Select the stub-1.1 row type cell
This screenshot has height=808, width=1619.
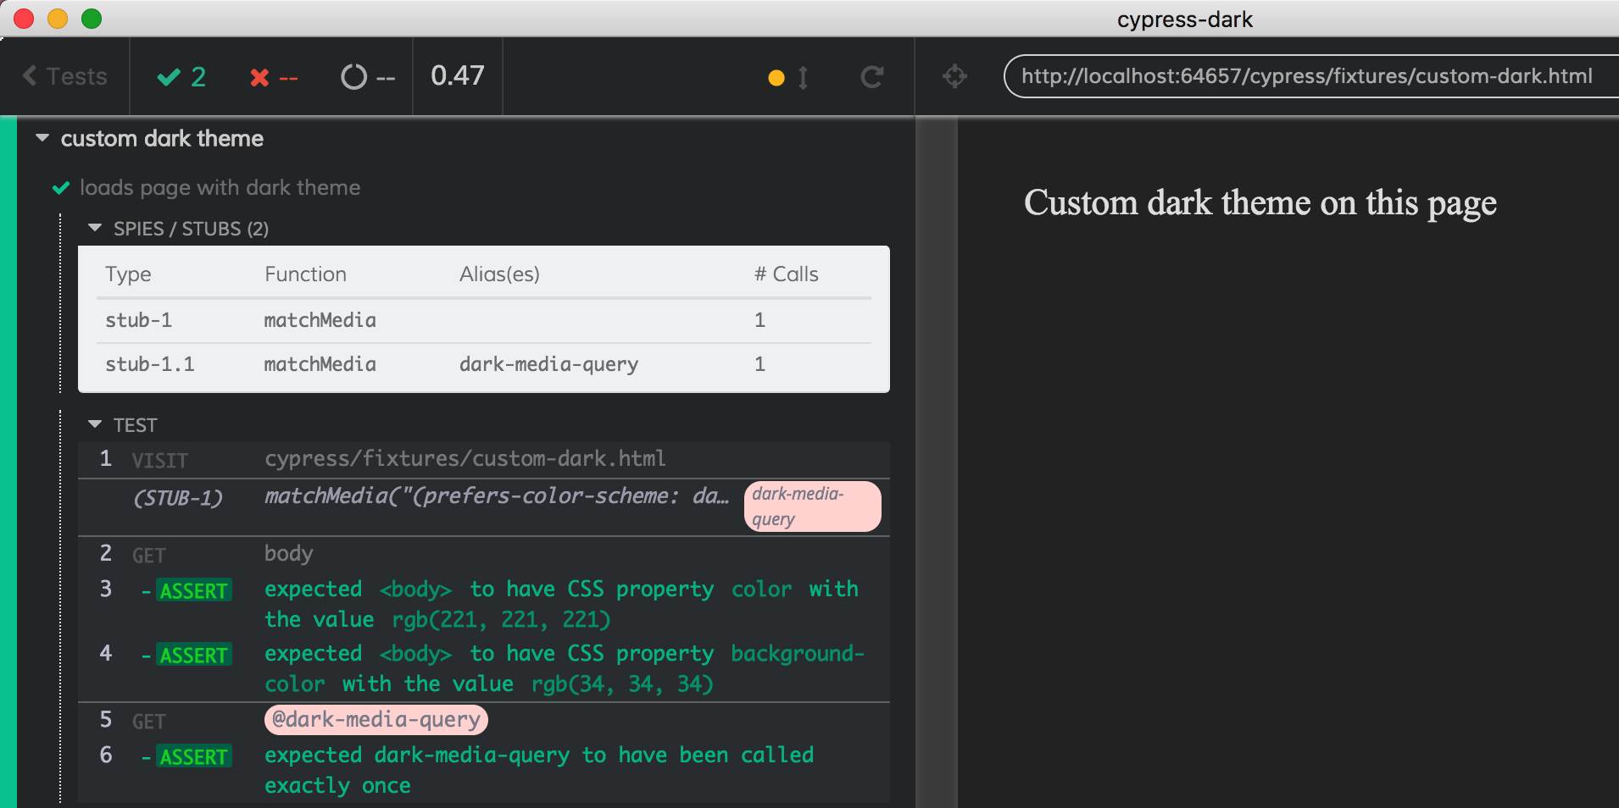(150, 364)
